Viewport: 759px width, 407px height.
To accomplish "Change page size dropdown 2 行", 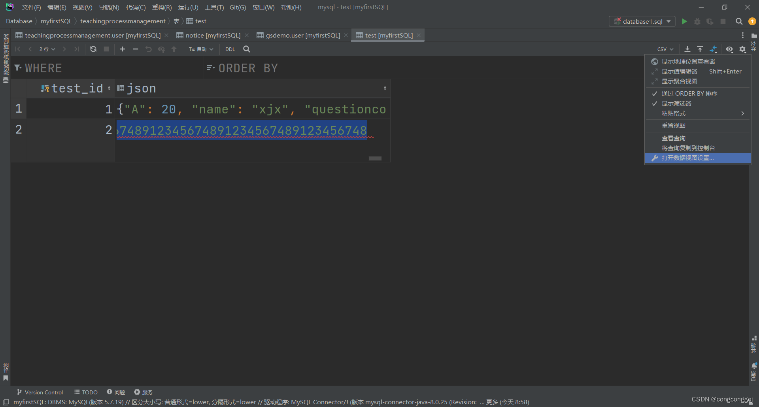I will pos(47,49).
